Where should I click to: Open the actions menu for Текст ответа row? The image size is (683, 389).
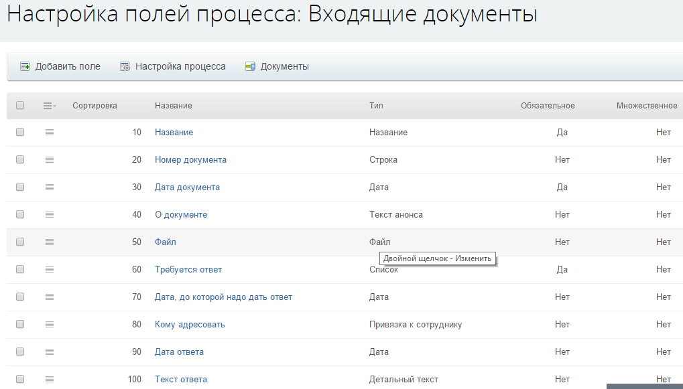48,379
